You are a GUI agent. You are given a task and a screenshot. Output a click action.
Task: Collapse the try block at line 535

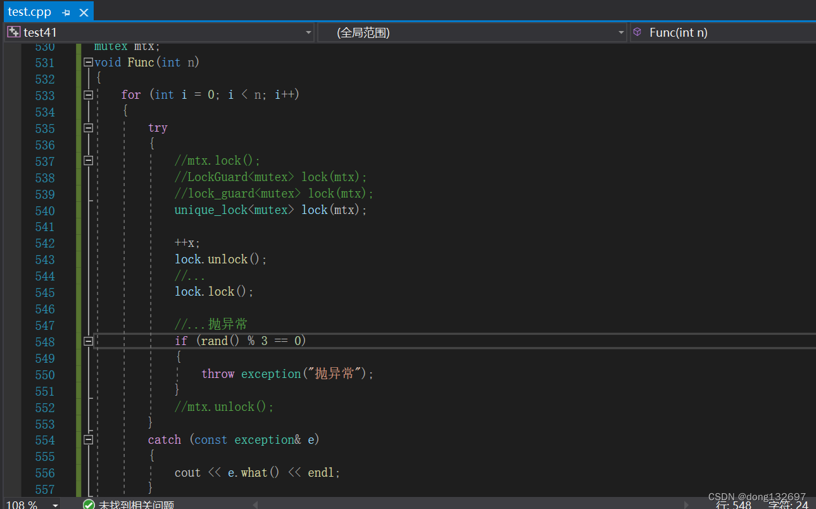88,128
